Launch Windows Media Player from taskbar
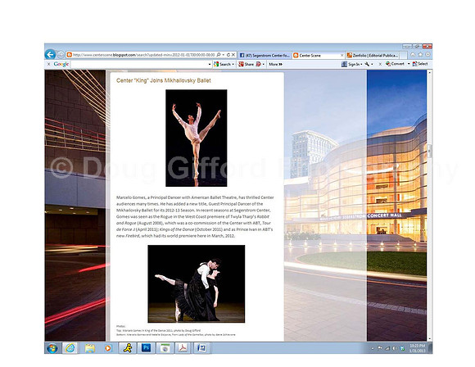475x367 pixels. tap(108, 348)
